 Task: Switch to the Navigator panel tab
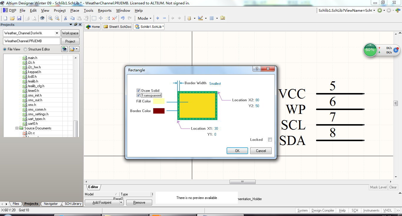(51, 204)
